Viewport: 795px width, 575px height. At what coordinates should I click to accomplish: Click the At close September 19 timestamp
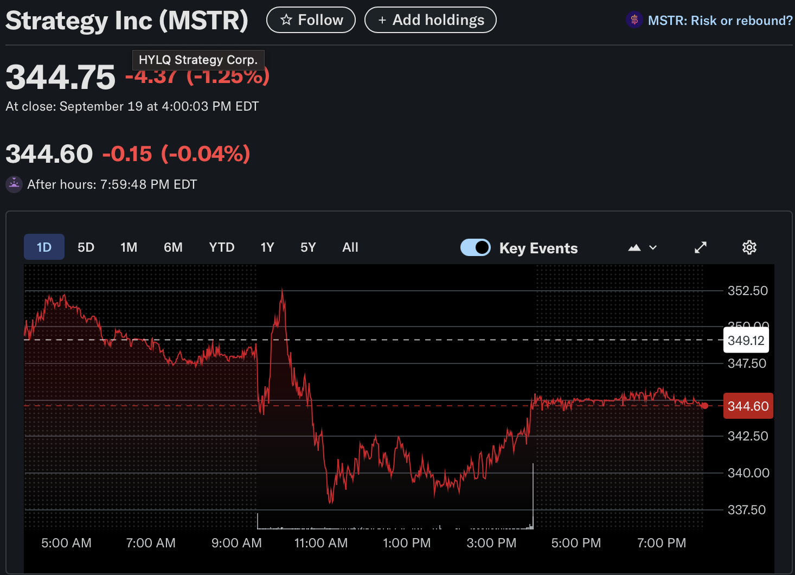coord(132,106)
